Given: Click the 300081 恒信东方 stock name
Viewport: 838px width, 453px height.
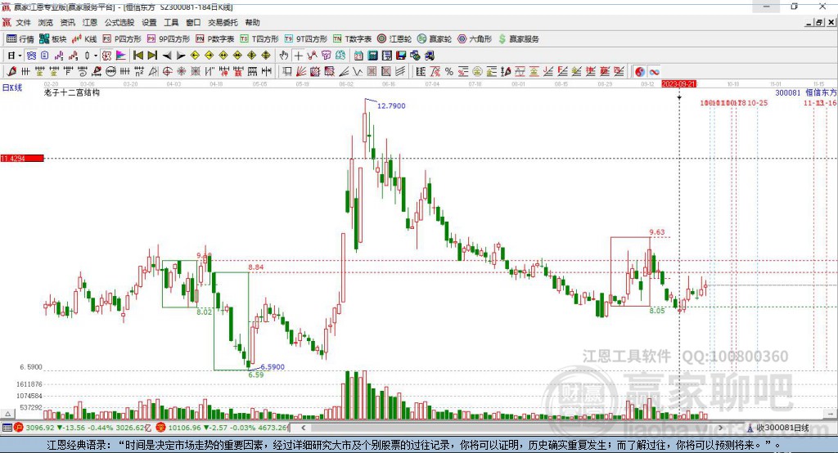Looking at the screenshot, I should [806, 93].
